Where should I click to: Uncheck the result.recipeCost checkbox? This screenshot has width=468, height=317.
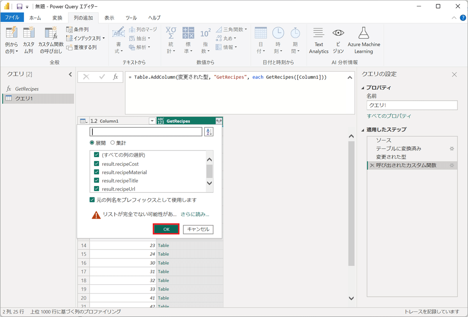pos(97,164)
